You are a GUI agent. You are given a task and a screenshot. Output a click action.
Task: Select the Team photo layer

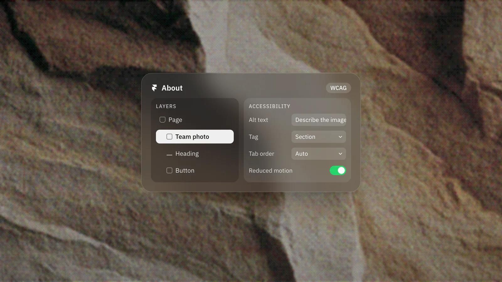[195, 137]
